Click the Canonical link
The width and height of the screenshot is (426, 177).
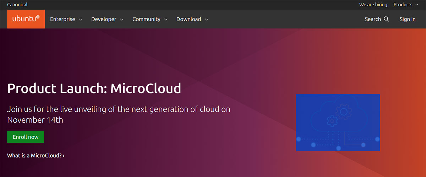(17, 5)
